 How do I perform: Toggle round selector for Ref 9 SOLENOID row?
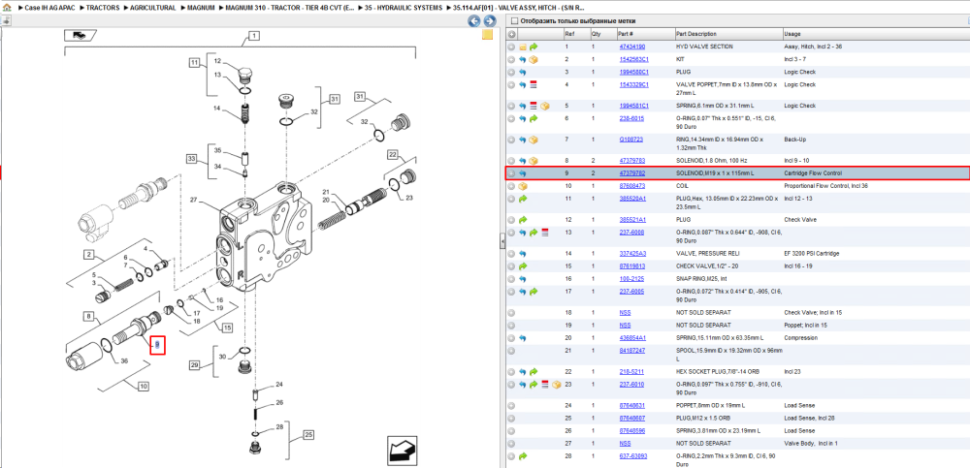point(511,173)
